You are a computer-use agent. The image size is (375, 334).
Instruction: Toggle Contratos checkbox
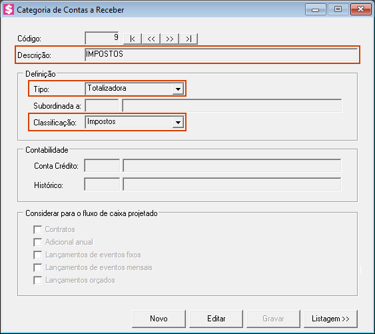click(x=37, y=229)
